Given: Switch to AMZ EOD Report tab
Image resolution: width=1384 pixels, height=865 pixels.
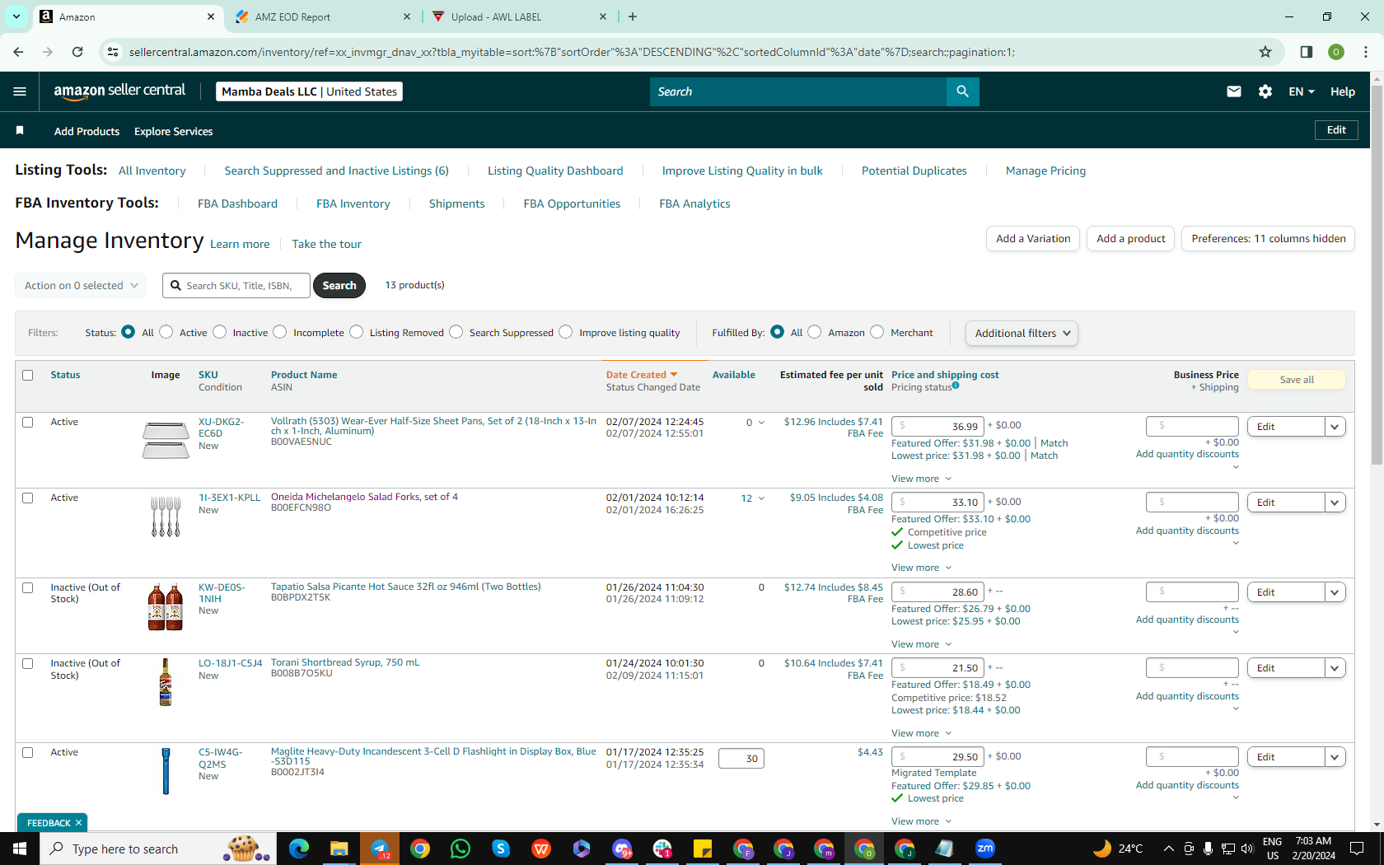Looking at the screenshot, I should coord(323,16).
